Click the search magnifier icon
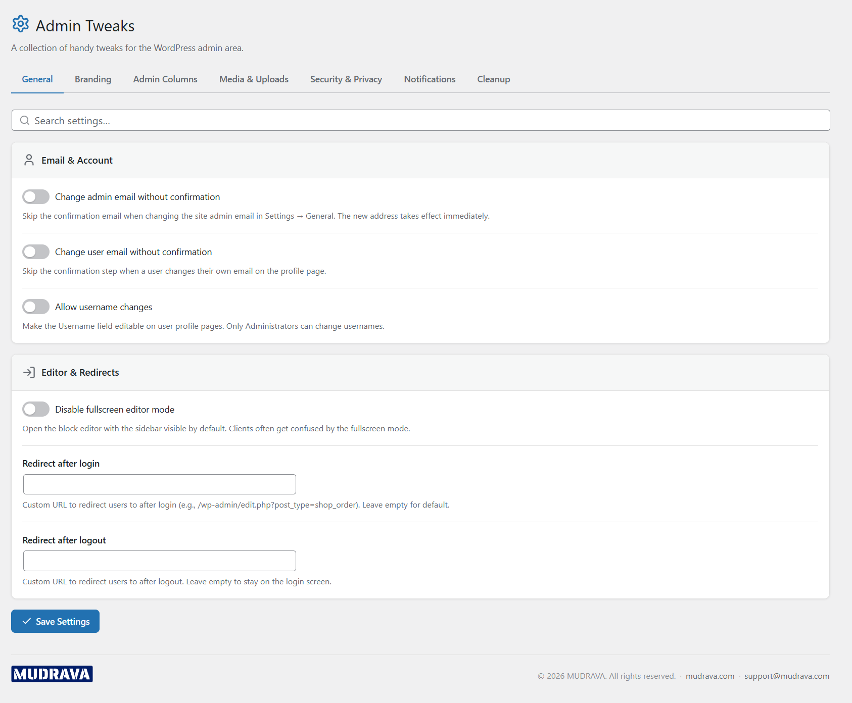The width and height of the screenshot is (852, 703). 24,120
